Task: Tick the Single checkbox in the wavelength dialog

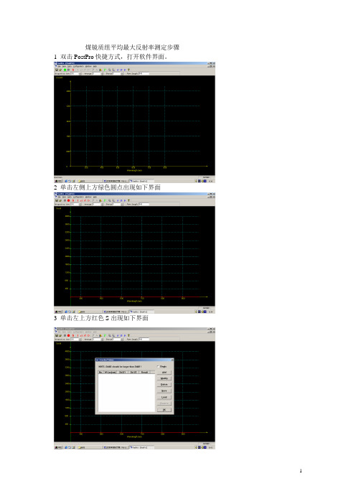Action: (x=158, y=366)
